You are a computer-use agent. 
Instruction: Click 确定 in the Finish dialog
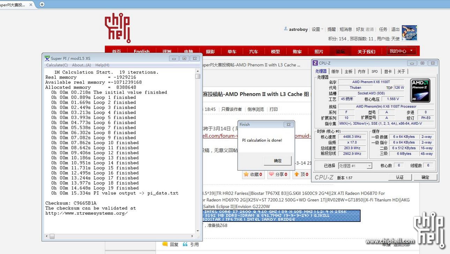pos(278,161)
